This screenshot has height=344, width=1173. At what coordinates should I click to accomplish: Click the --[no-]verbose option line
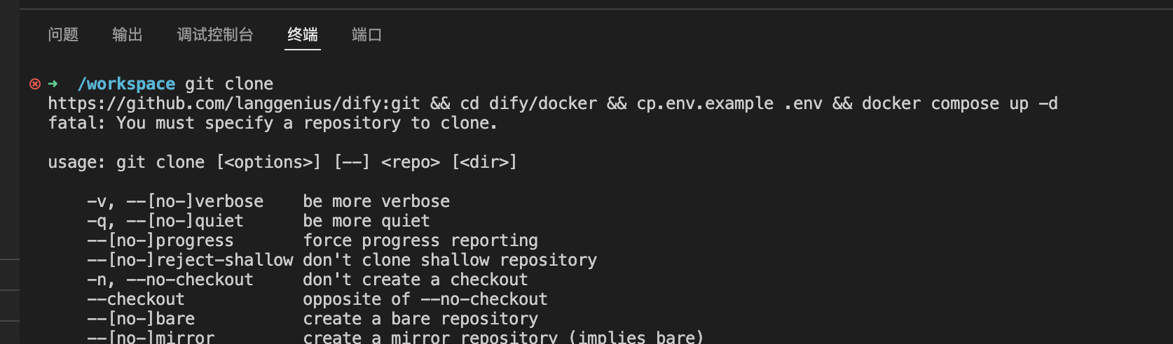[x=268, y=201]
